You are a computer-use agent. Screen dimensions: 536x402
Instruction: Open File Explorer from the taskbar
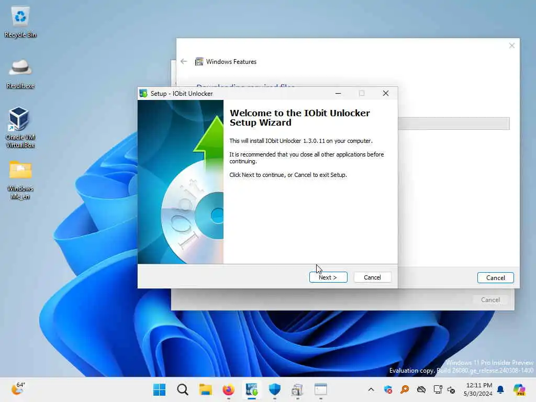click(x=206, y=389)
